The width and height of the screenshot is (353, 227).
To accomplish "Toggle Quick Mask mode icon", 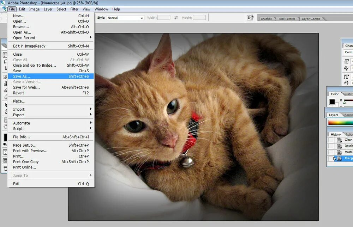I will click(5, 152).
